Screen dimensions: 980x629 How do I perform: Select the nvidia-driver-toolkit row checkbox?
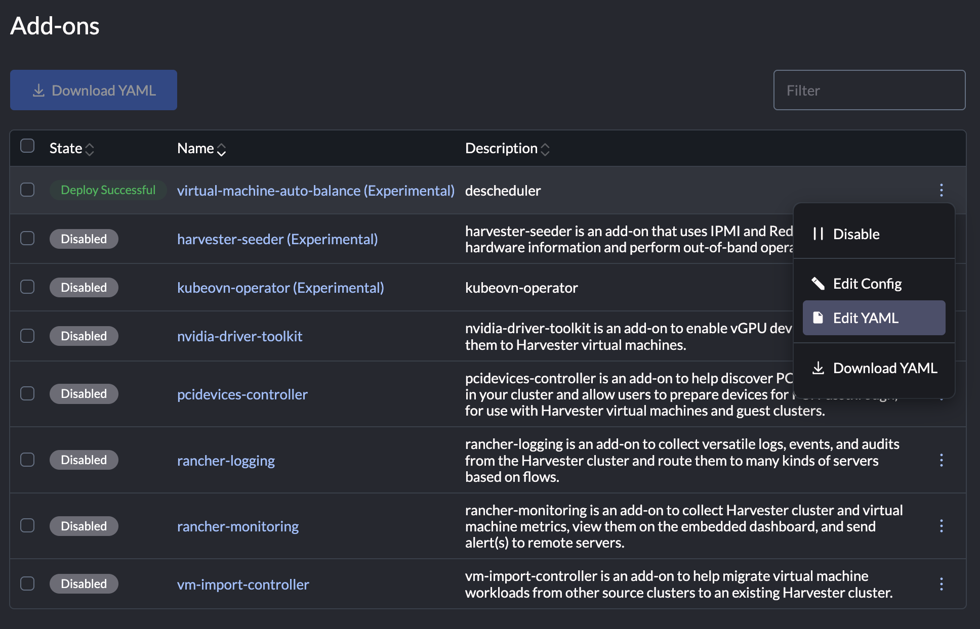pyautogui.click(x=27, y=336)
